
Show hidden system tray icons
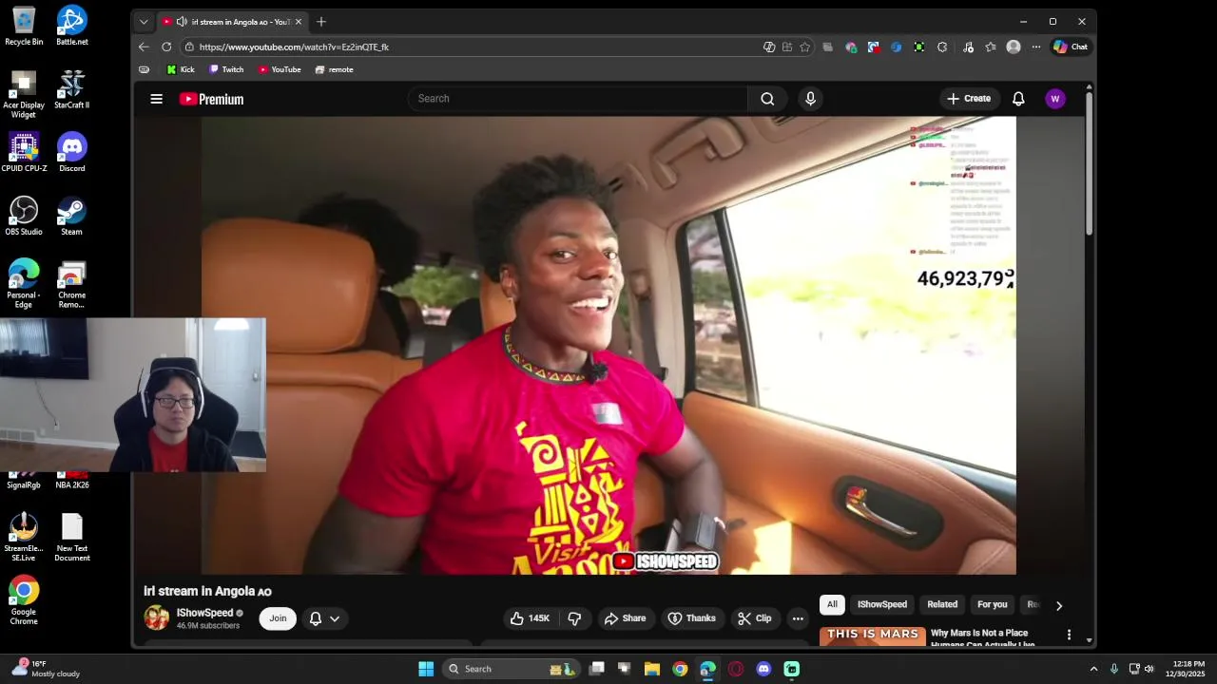click(1093, 669)
